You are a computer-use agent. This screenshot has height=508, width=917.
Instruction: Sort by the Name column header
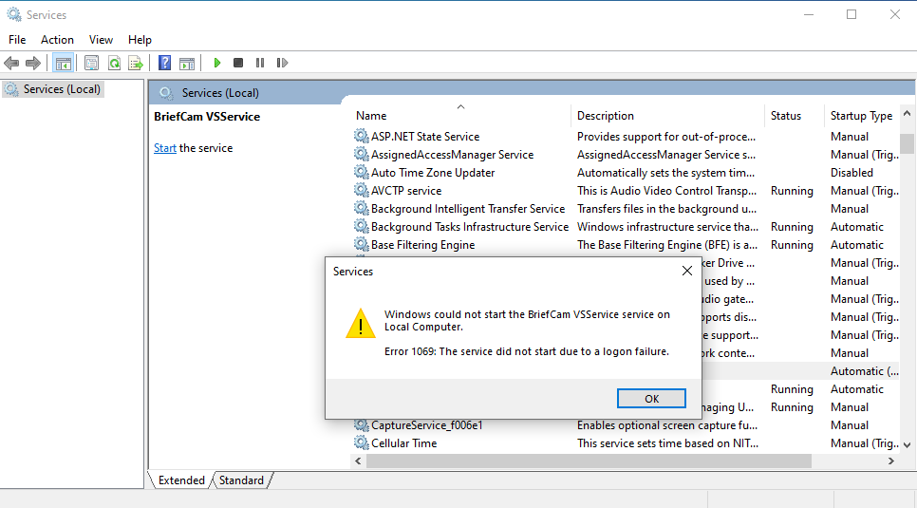click(x=462, y=115)
